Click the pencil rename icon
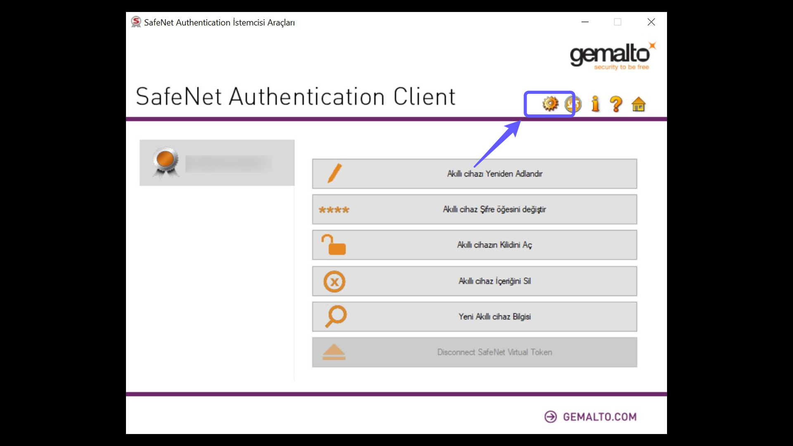 (x=335, y=173)
